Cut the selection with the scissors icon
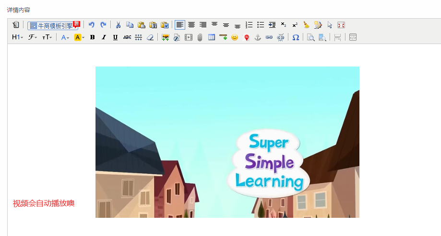The image size is (441, 236). coord(118,25)
